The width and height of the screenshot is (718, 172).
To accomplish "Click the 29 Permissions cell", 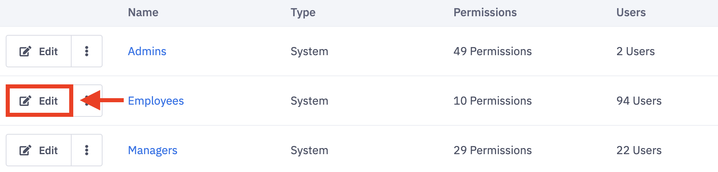I will (x=492, y=150).
